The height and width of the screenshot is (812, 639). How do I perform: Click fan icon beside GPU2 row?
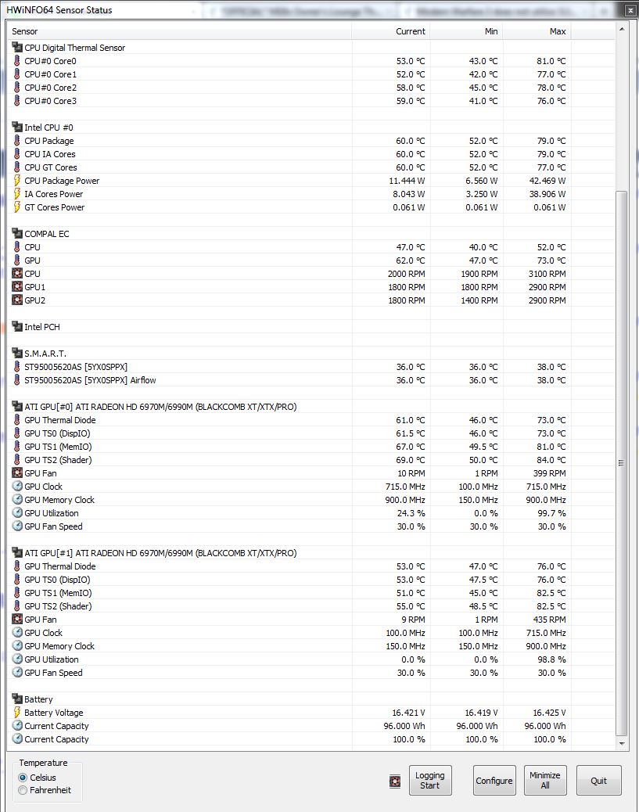(x=17, y=300)
